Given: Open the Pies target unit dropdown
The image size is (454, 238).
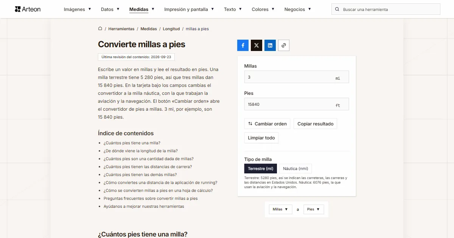Looking at the screenshot, I should click(x=314, y=209).
